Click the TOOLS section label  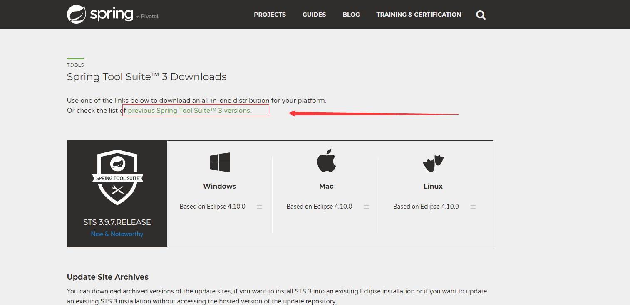click(75, 65)
